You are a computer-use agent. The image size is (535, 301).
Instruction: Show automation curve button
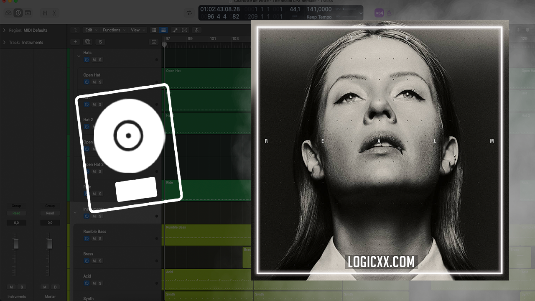click(175, 30)
